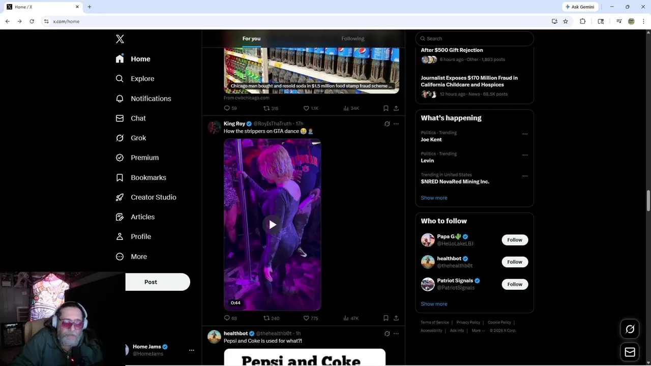Open Notifications page
The height and width of the screenshot is (366, 651).
(x=143, y=99)
